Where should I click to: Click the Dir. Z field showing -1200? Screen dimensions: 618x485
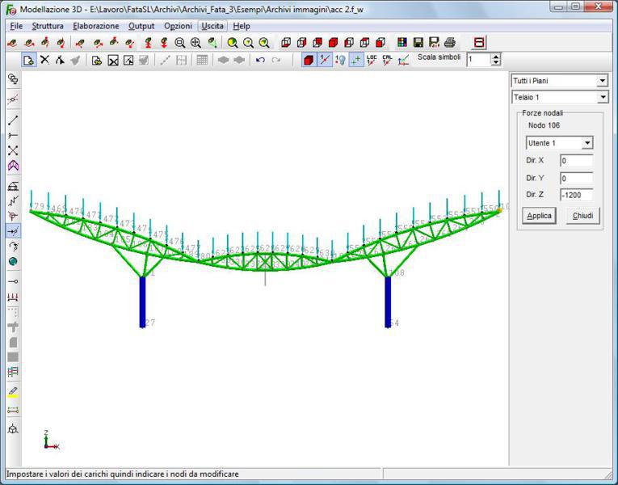click(x=576, y=195)
